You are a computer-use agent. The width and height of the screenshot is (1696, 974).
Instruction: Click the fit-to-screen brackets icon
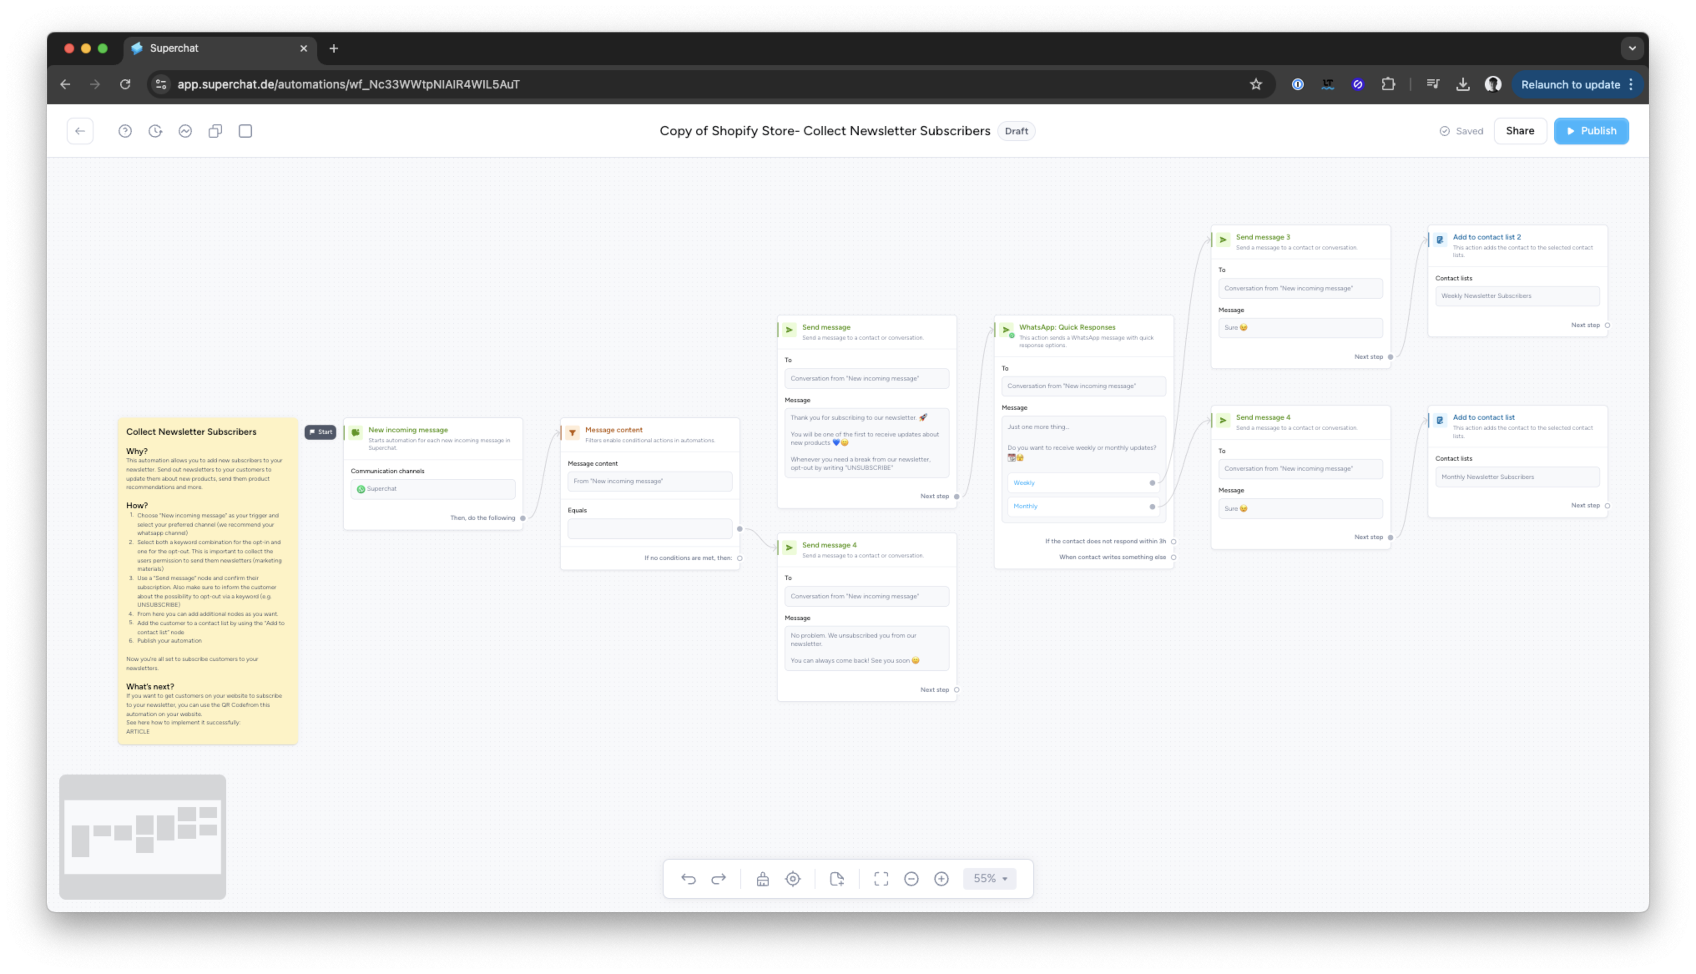point(881,878)
